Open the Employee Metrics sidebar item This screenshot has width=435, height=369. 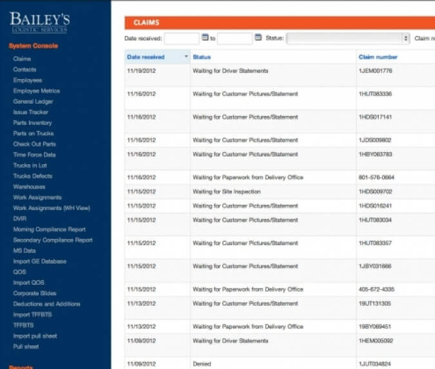click(36, 91)
